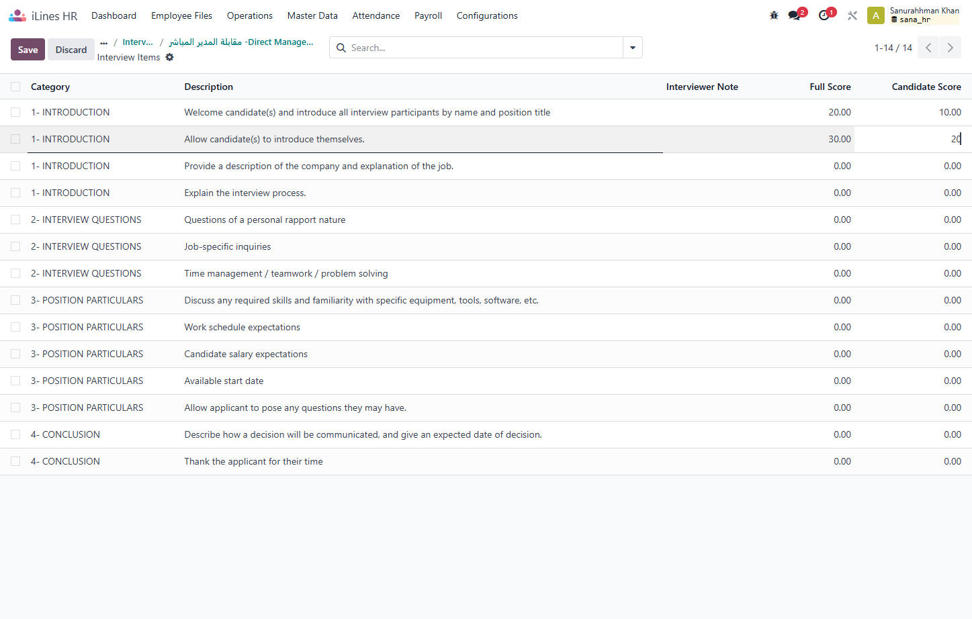Open user menu Sanurahhman Khan
Image resolution: width=972 pixels, height=619 pixels.
pos(924,15)
